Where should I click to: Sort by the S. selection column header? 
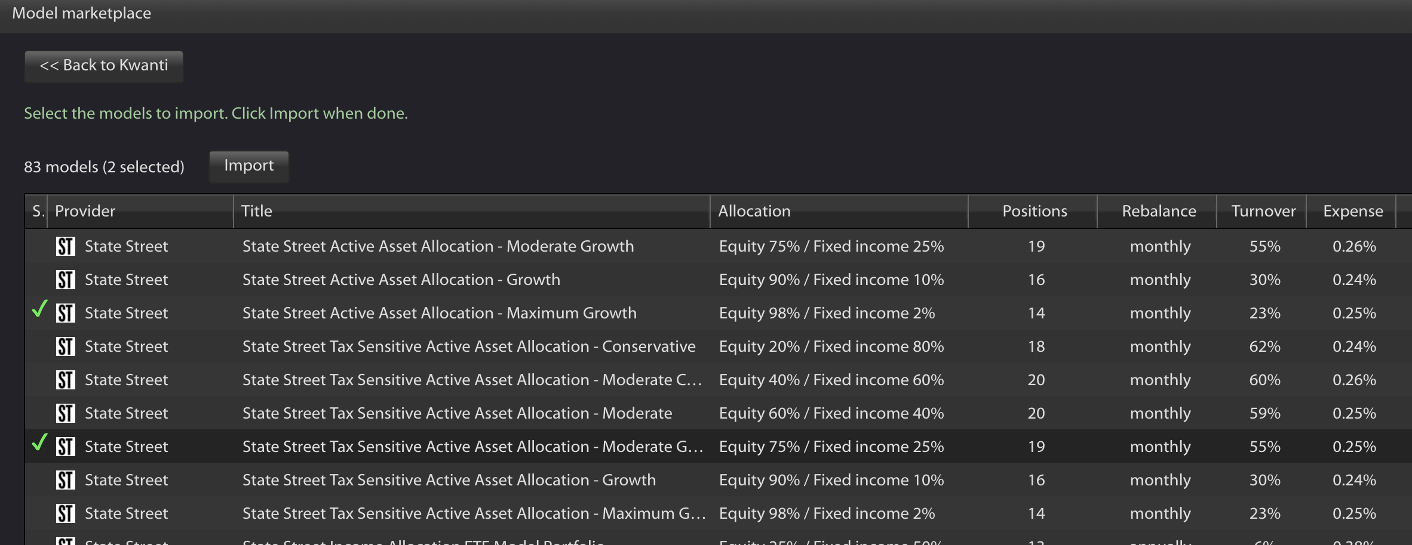[36, 211]
